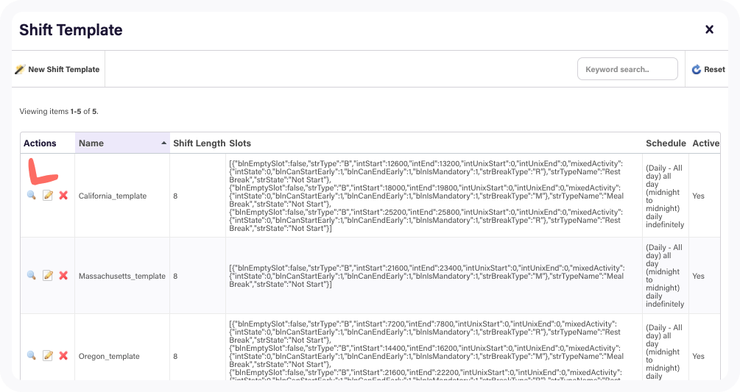Click the shift length 8 for Oregon_template
This screenshot has height=392, width=740.
[175, 356]
